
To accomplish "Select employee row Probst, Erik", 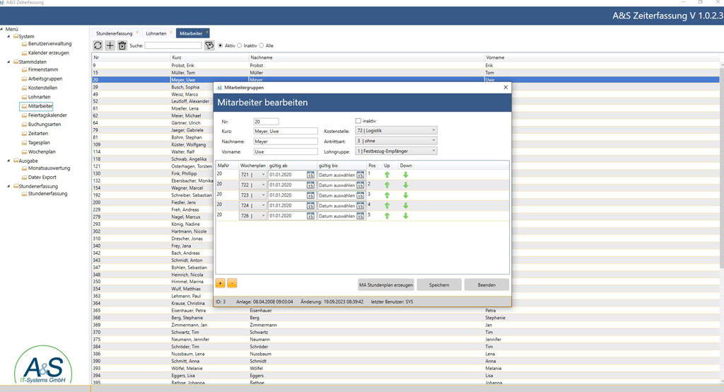I will point(405,66).
